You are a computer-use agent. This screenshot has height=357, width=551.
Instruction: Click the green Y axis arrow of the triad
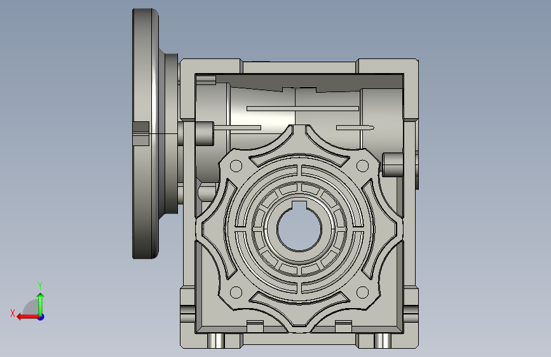pos(41,304)
